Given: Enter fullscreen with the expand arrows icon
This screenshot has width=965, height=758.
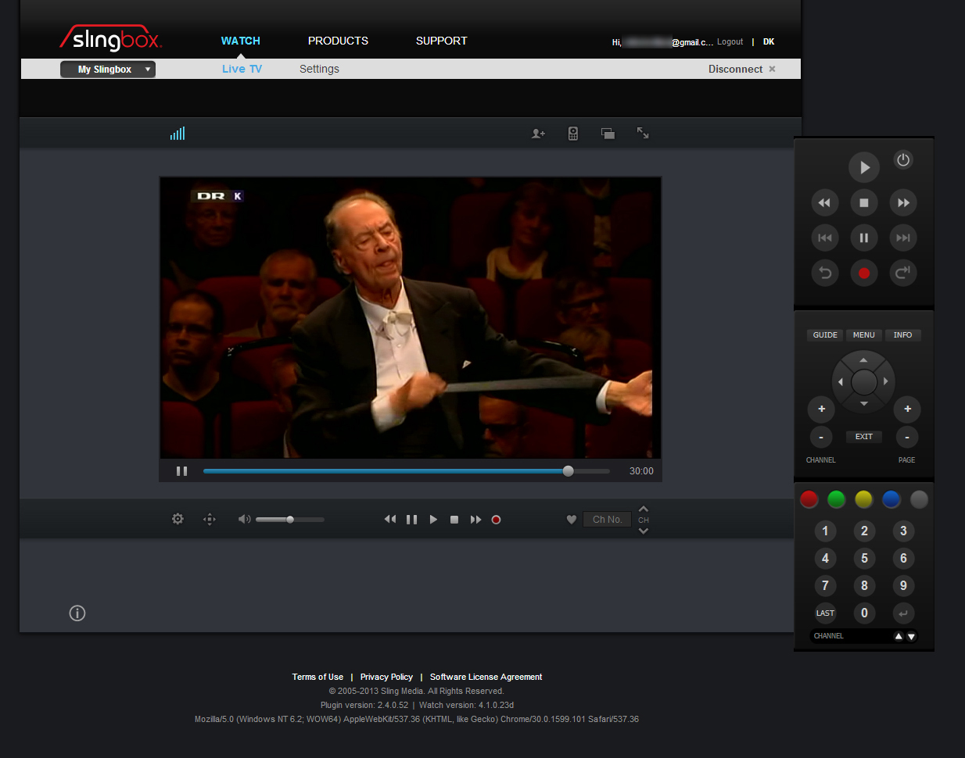Looking at the screenshot, I should 643,134.
